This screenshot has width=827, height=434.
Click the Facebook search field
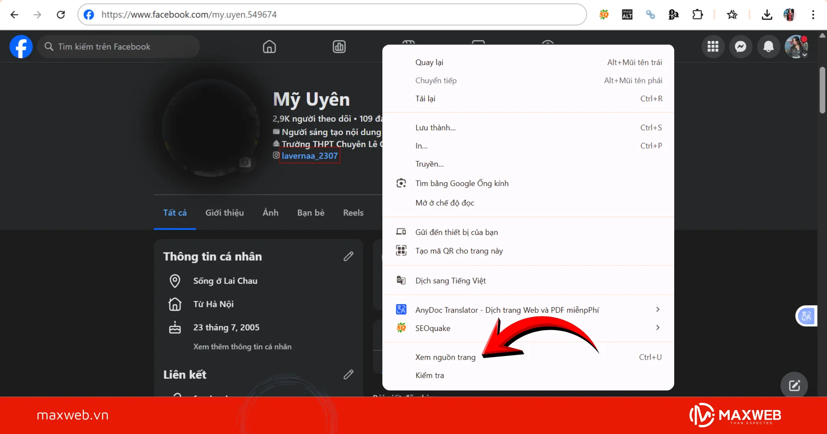pos(118,47)
